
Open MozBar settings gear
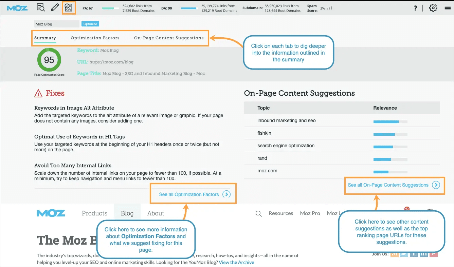[433, 8]
